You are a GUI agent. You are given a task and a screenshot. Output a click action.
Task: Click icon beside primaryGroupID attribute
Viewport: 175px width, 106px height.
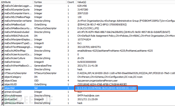[x=3, y=92]
